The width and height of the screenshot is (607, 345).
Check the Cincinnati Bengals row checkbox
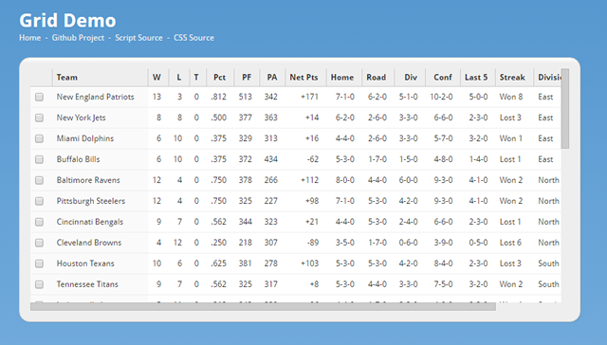[x=39, y=223]
